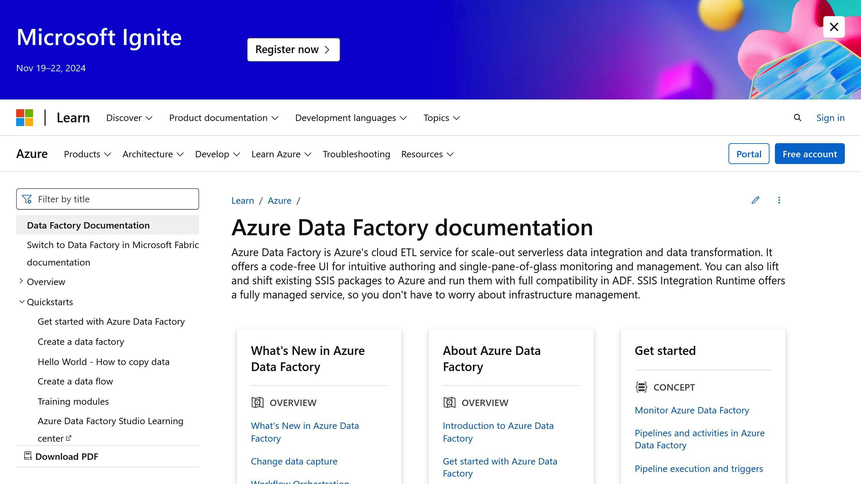Open Hello World - How to copy data
This screenshot has width=861, height=484.
coord(104,362)
